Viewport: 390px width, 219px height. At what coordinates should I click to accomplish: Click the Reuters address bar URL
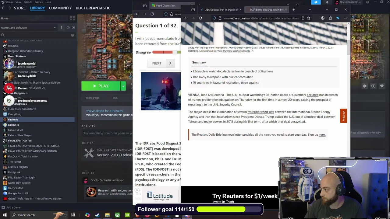261,18
